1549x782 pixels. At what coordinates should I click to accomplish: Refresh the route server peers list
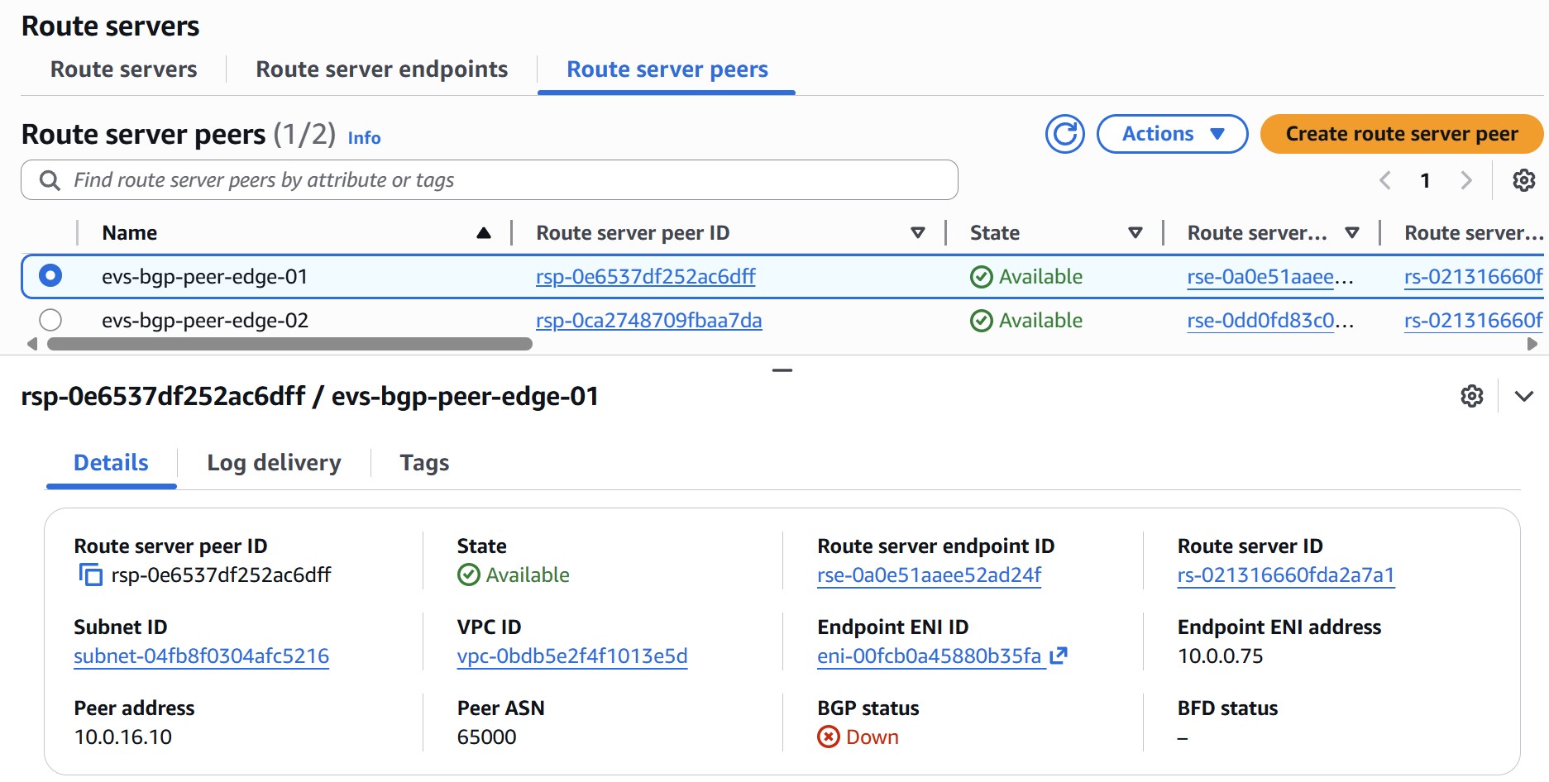pyautogui.click(x=1065, y=133)
